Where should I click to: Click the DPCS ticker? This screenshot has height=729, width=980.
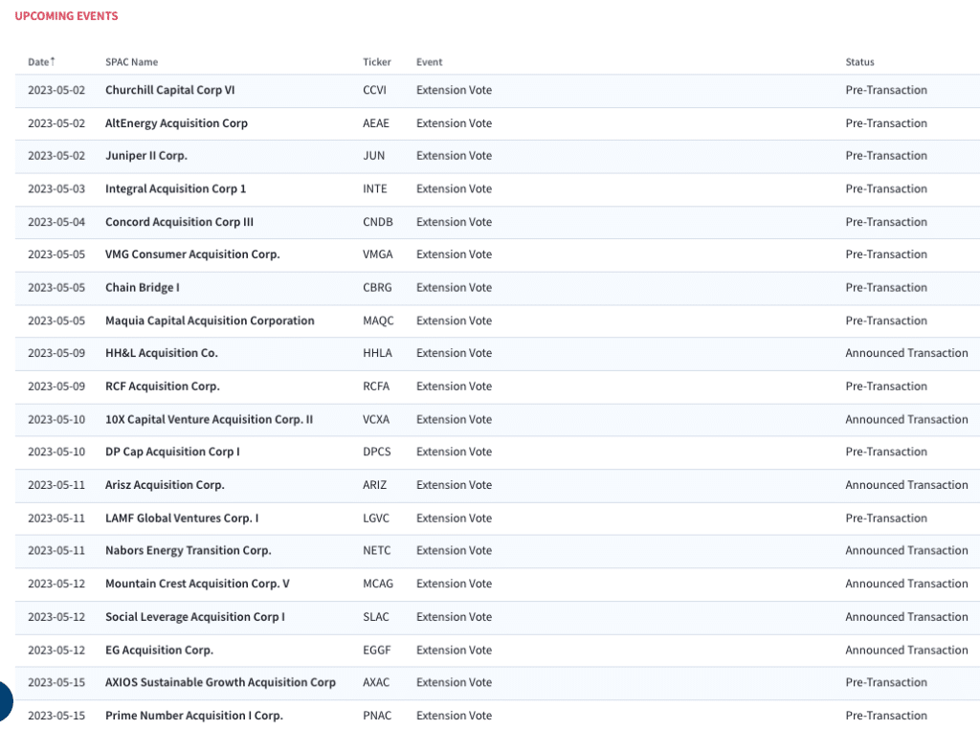point(377,452)
